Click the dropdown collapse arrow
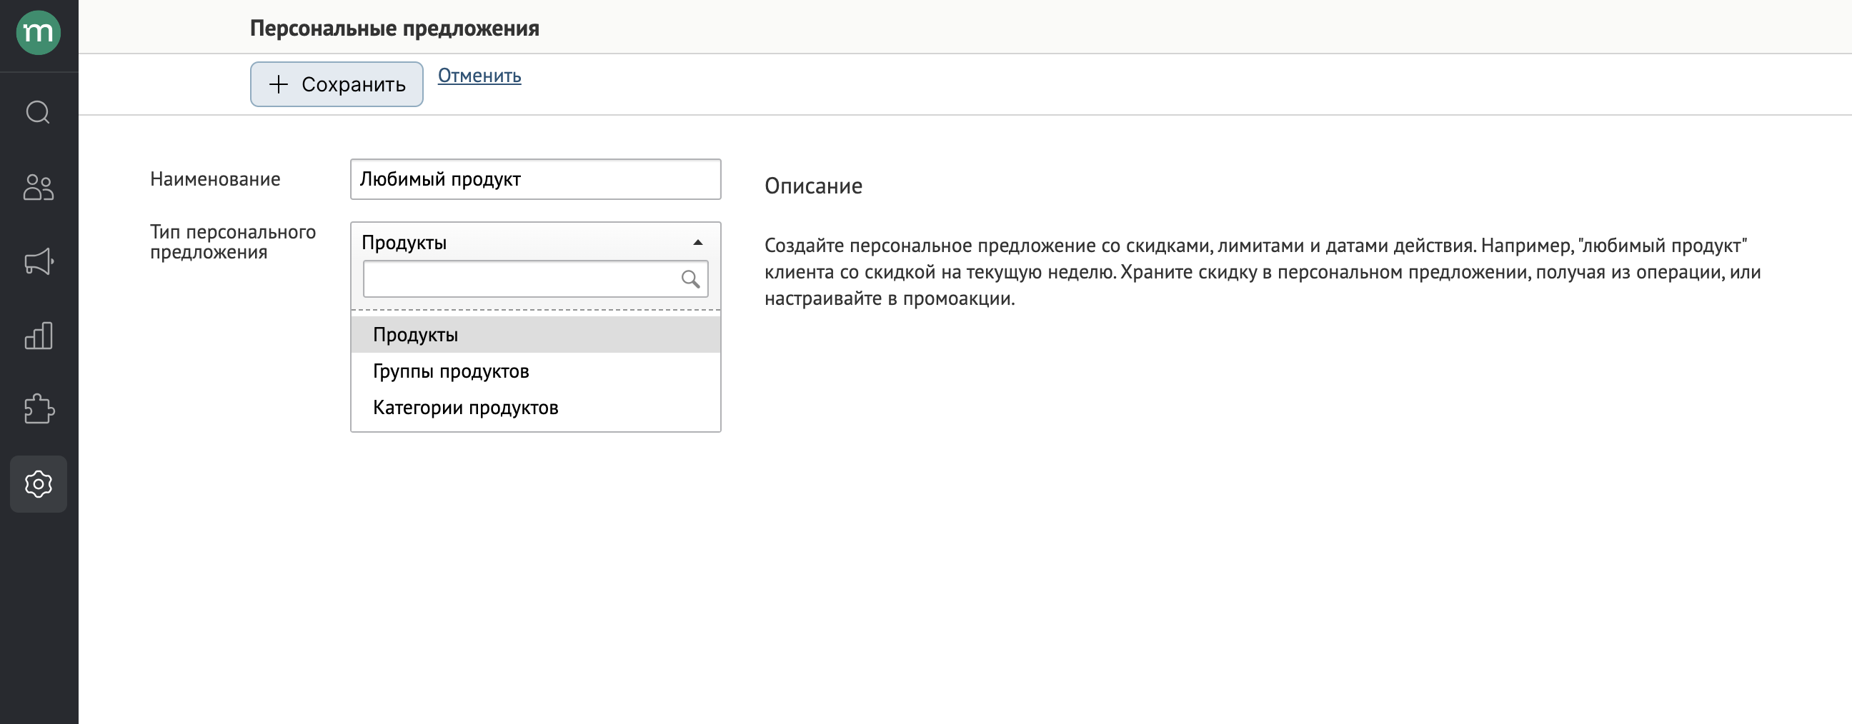Viewport: 1852px width, 724px height. coord(697,243)
